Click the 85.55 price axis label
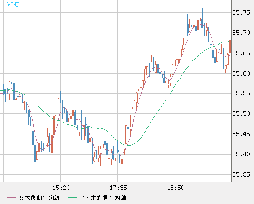 click(241, 94)
